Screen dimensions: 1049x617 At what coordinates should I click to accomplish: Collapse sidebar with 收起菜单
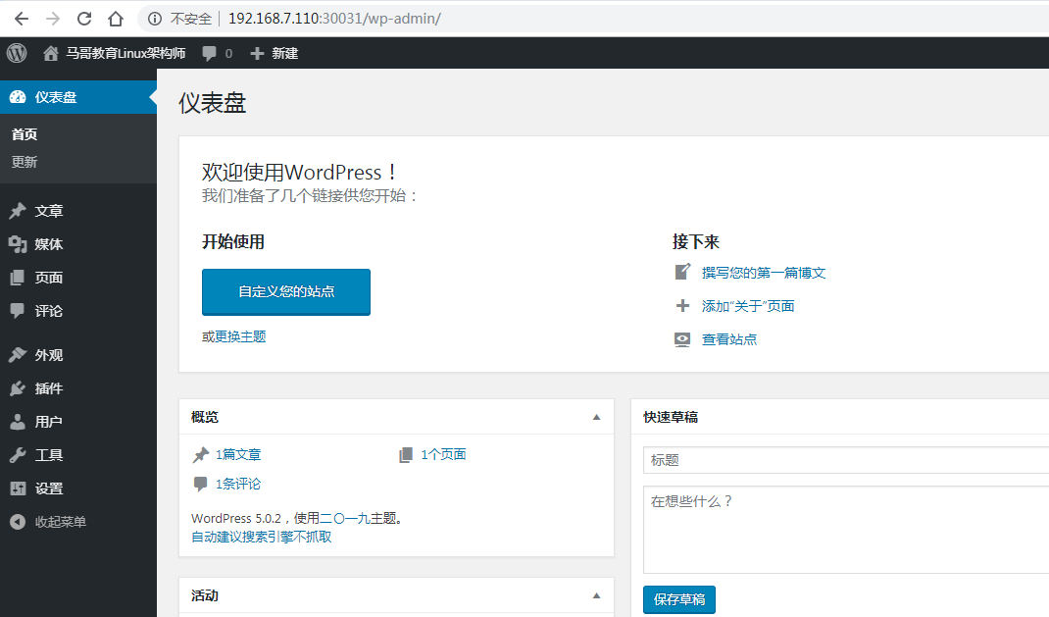(x=78, y=522)
